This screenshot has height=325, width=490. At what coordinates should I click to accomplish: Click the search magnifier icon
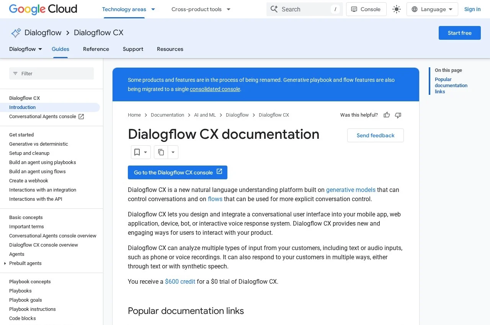[274, 9]
